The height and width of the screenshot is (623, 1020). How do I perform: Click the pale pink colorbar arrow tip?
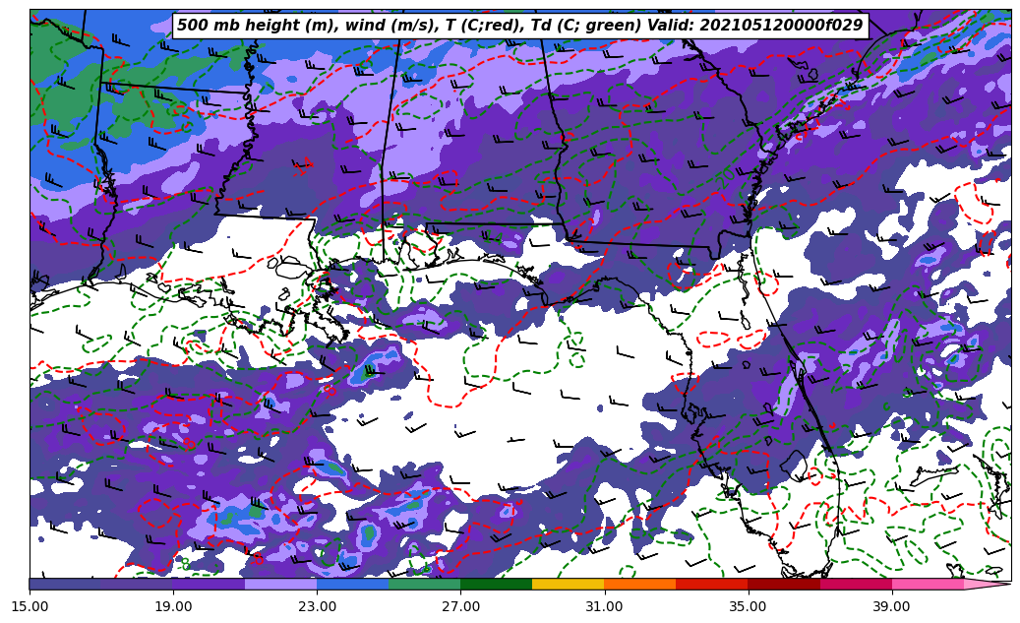[986, 584]
